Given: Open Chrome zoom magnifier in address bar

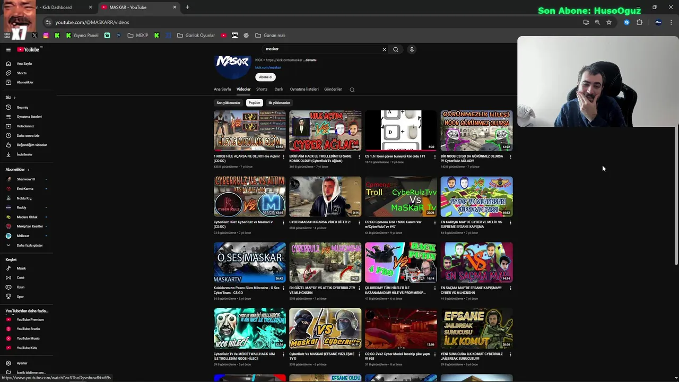Looking at the screenshot, I should [597, 22].
